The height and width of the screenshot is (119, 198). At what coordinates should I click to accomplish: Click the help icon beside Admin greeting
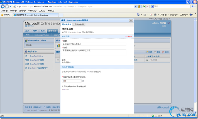click(169, 23)
